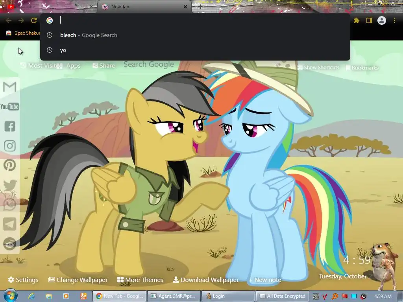403x302 pixels.
Task: Go forward with the browser forward arrow
Action: click(x=21, y=20)
